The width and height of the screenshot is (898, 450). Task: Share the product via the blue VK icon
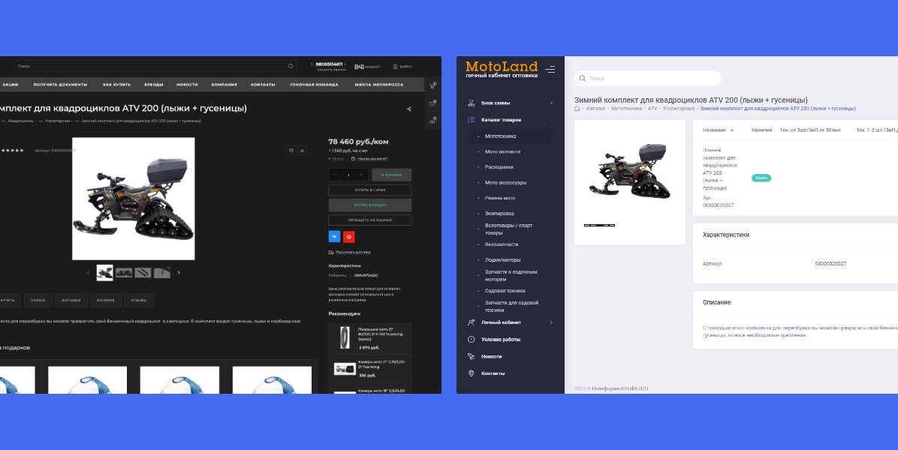(334, 236)
